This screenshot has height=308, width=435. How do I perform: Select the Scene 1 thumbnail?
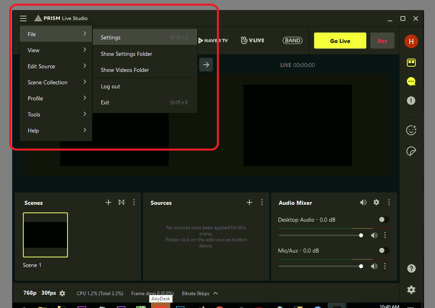pyautogui.click(x=45, y=235)
